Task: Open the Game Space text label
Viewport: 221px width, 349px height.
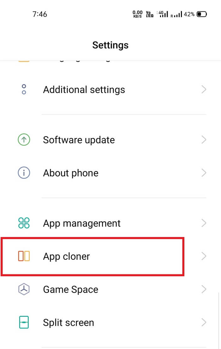Action: [x=71, y=289]
